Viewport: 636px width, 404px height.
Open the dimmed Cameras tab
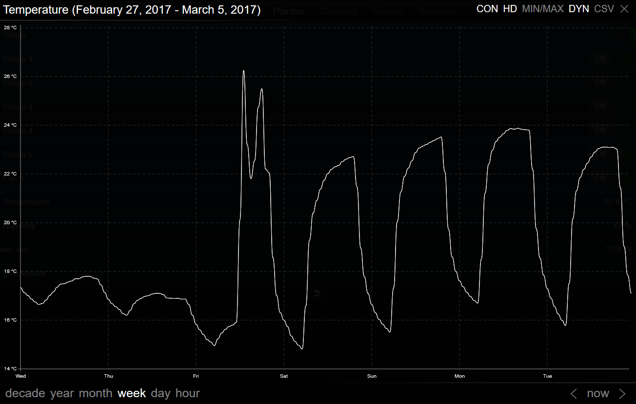pos(339,12)
